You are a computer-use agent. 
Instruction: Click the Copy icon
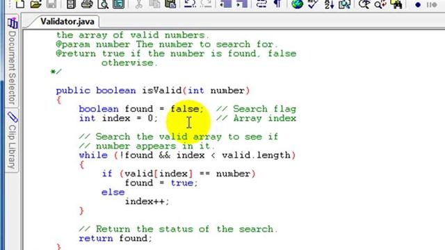pyautogui.click(x=154, y=4)
